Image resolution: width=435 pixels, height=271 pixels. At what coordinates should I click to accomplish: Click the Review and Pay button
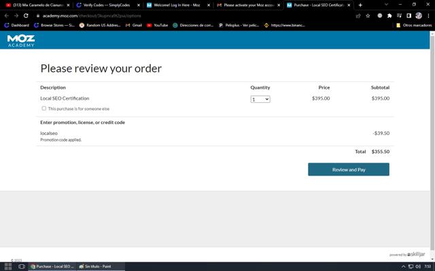click(x=349, y=169)
